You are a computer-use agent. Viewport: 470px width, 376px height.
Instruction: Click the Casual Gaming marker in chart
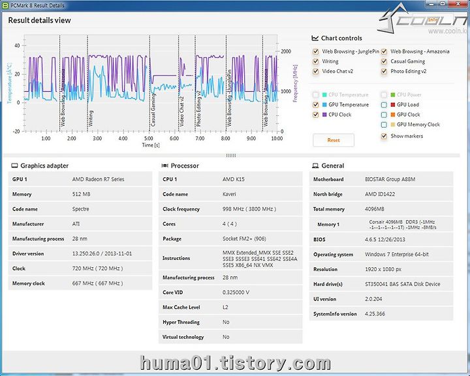point(153,109)
